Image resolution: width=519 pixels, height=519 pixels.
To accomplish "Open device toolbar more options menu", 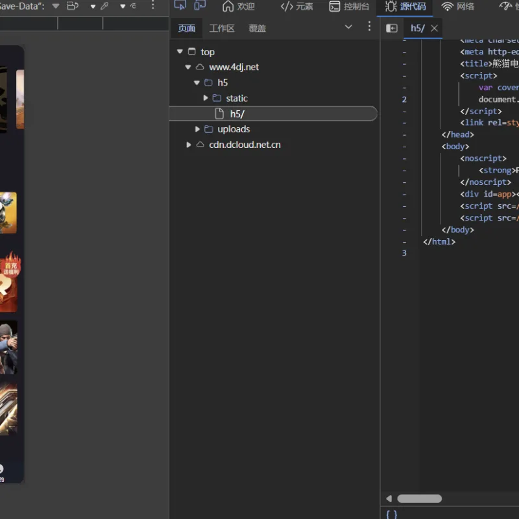I will coord(153,5).
